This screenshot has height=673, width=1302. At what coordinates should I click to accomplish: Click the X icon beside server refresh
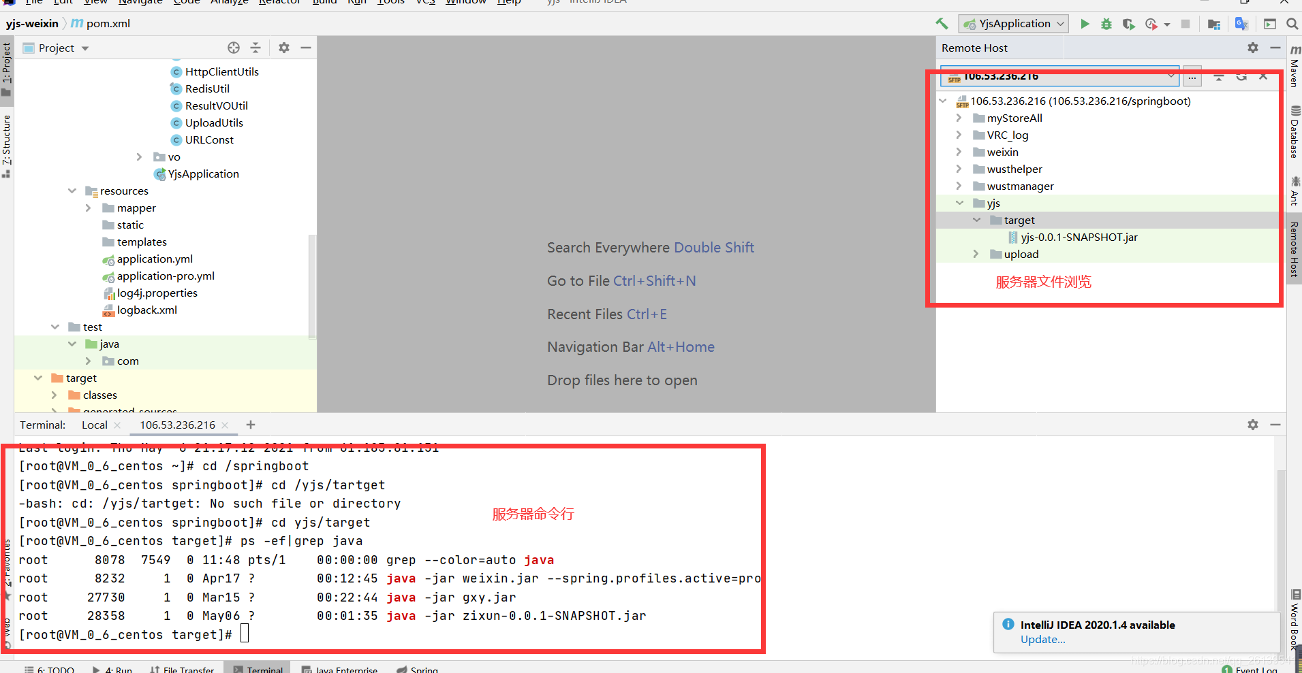[x=1263, y=77]
